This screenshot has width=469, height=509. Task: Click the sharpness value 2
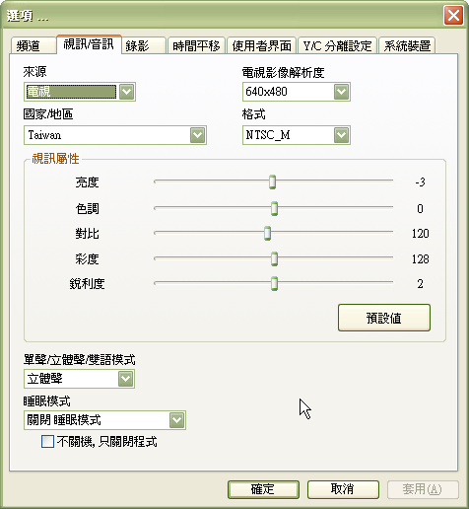[x=420, y=284]
